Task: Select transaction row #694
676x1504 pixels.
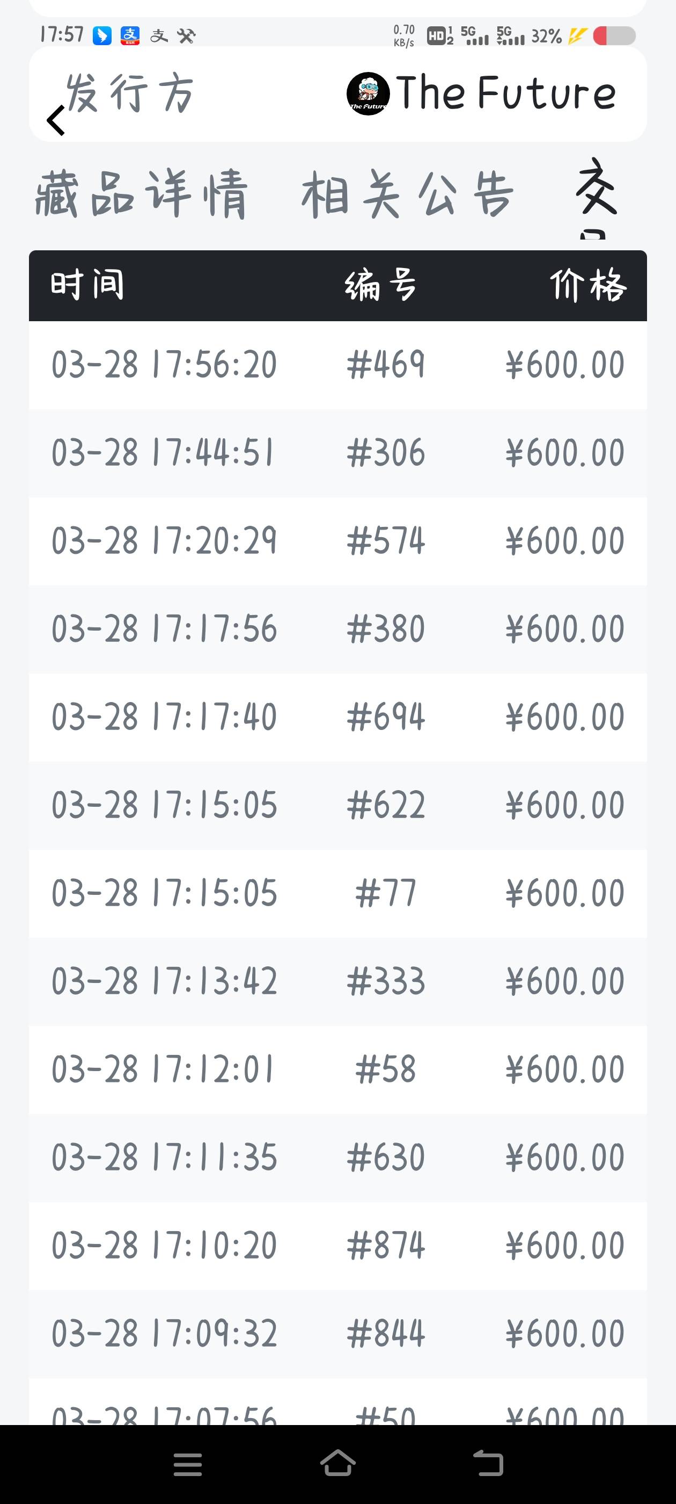Action: pyautogui.click(x=337, y=717)
